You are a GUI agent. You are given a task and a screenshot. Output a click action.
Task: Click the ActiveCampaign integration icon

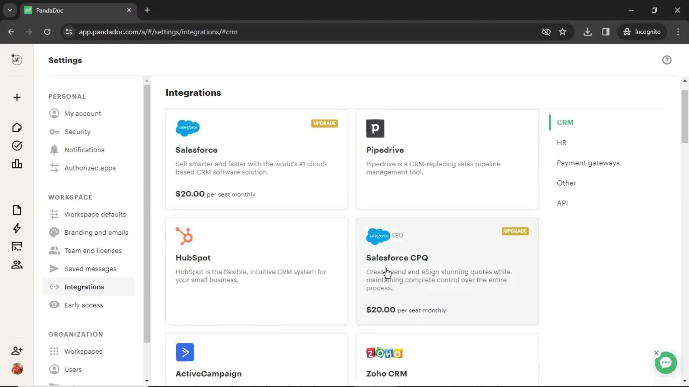[184, 352]
